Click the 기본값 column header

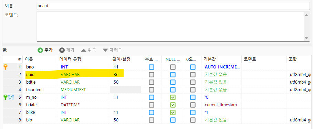221,59
